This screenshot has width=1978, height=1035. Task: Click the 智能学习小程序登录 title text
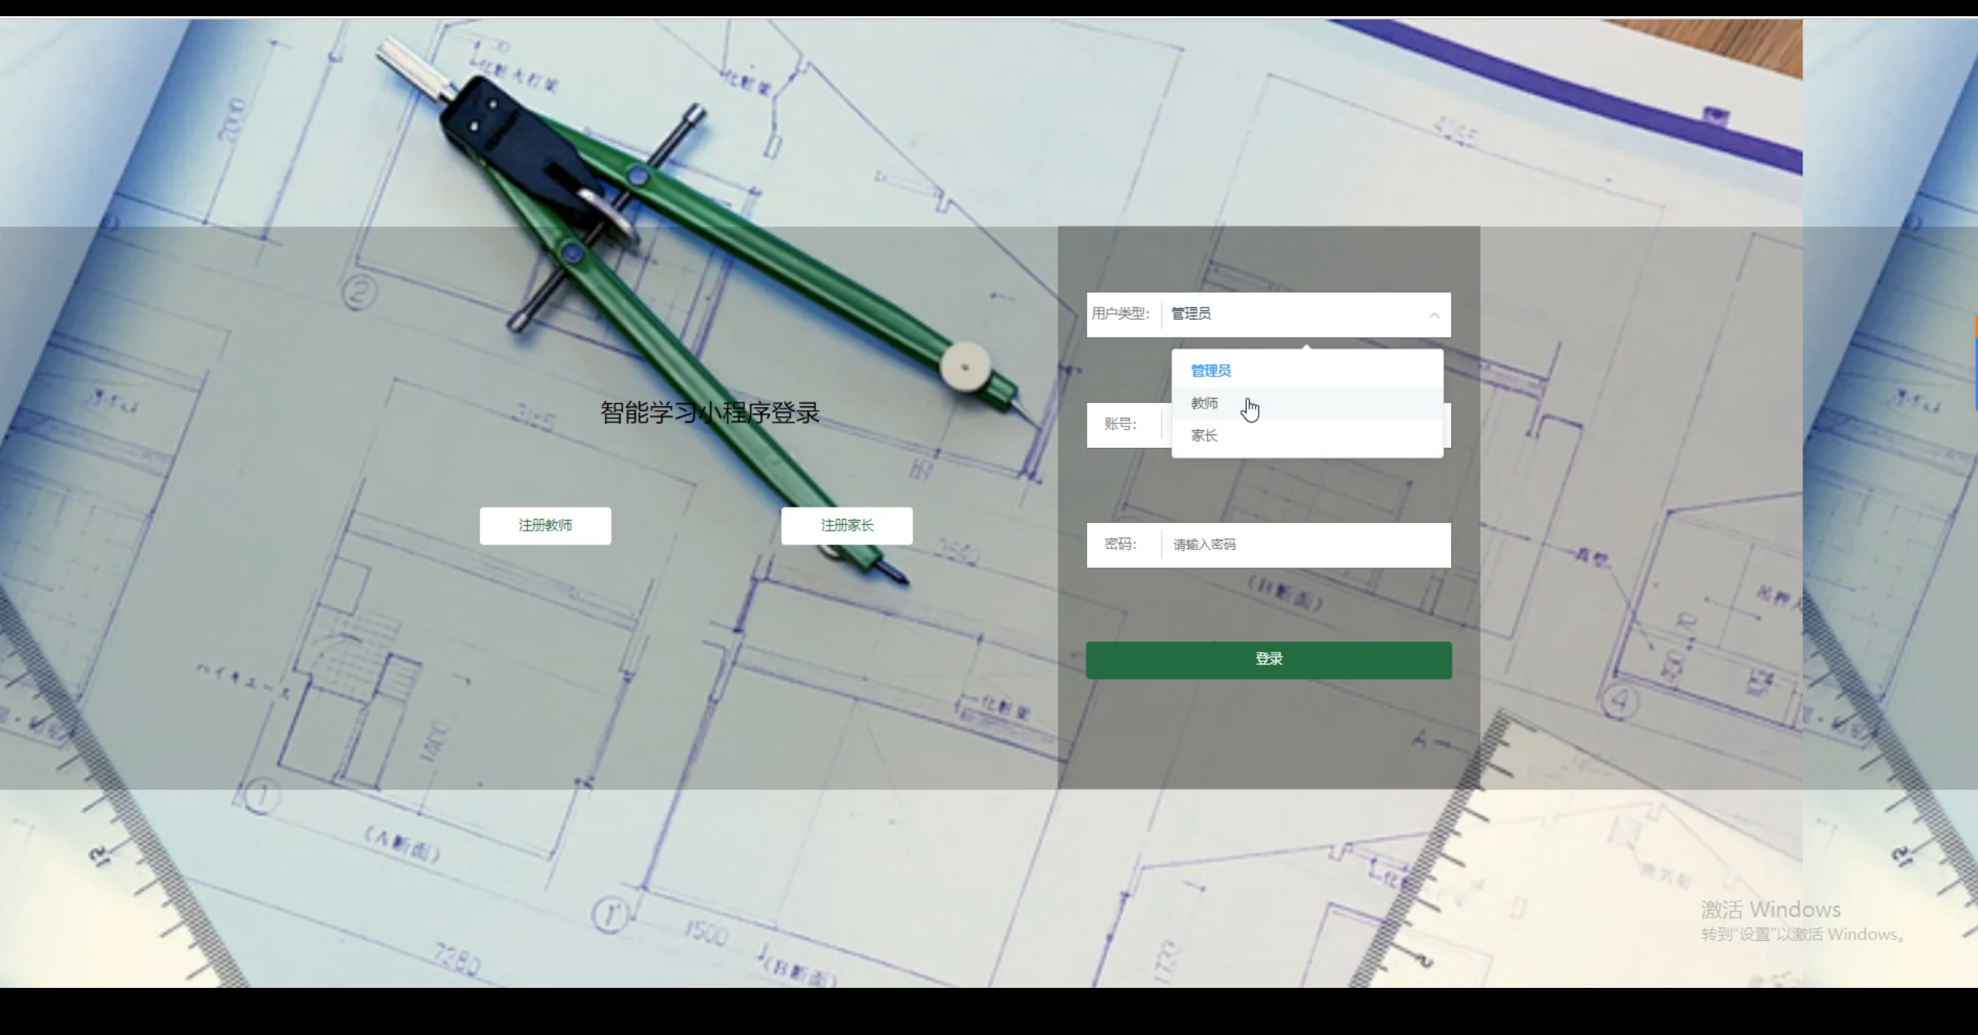tap(709, 412)
